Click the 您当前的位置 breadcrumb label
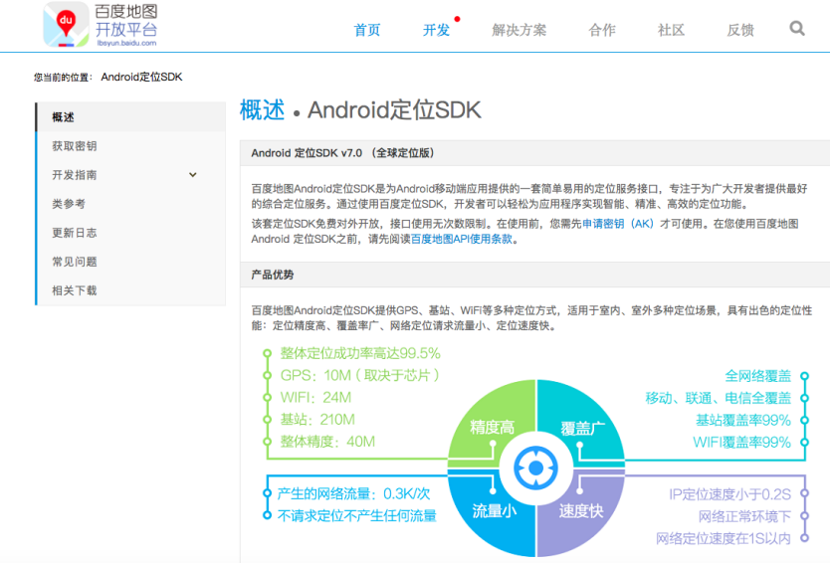 coord(64,78)
